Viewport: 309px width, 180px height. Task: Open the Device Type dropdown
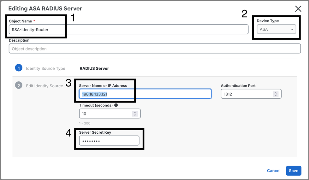pos(276,29)
